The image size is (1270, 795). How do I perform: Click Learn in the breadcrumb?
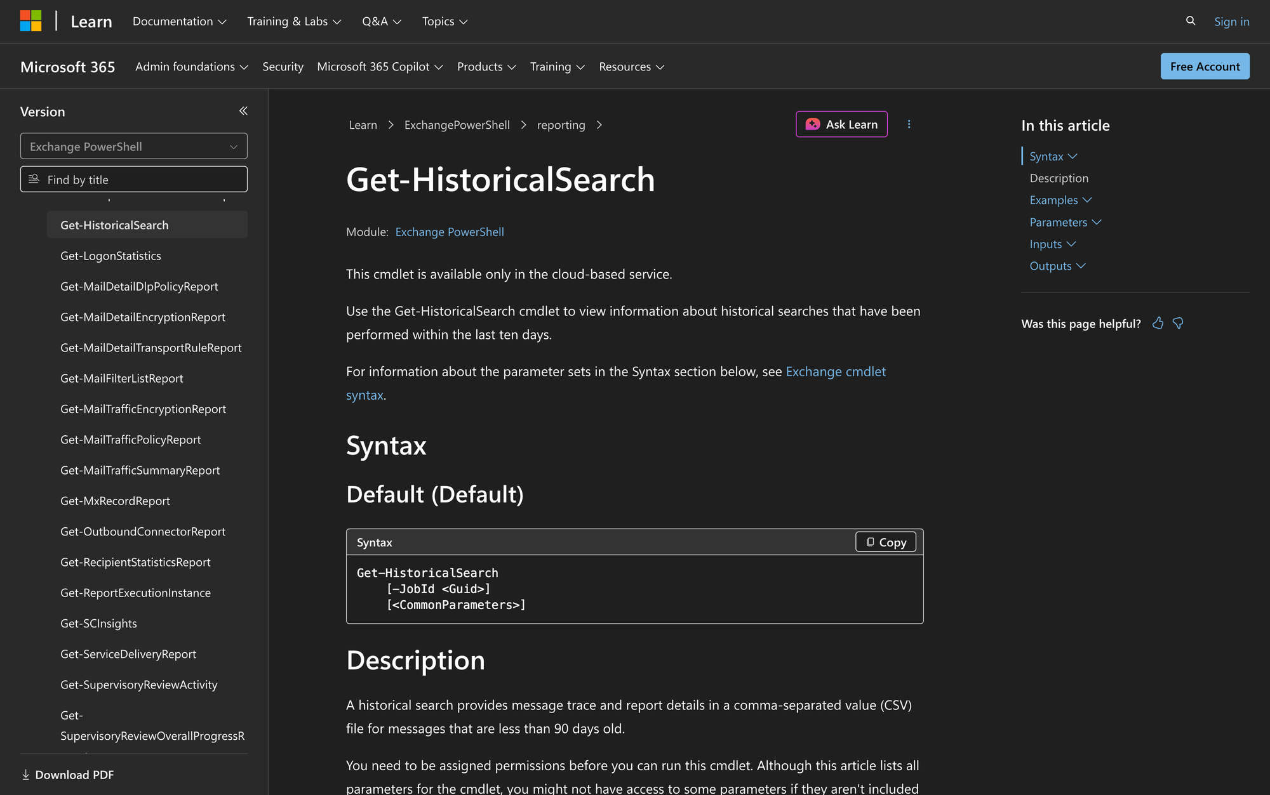pos(363,125)
